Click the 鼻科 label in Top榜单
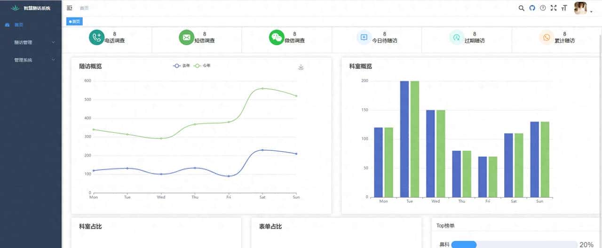This screenshot has width=602, height=248. (444, 245)
